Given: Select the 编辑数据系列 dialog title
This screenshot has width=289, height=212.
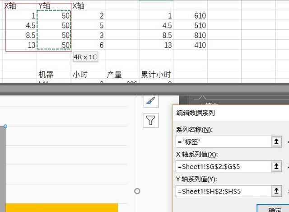Looking at the screenshot, I should point(196,113).
